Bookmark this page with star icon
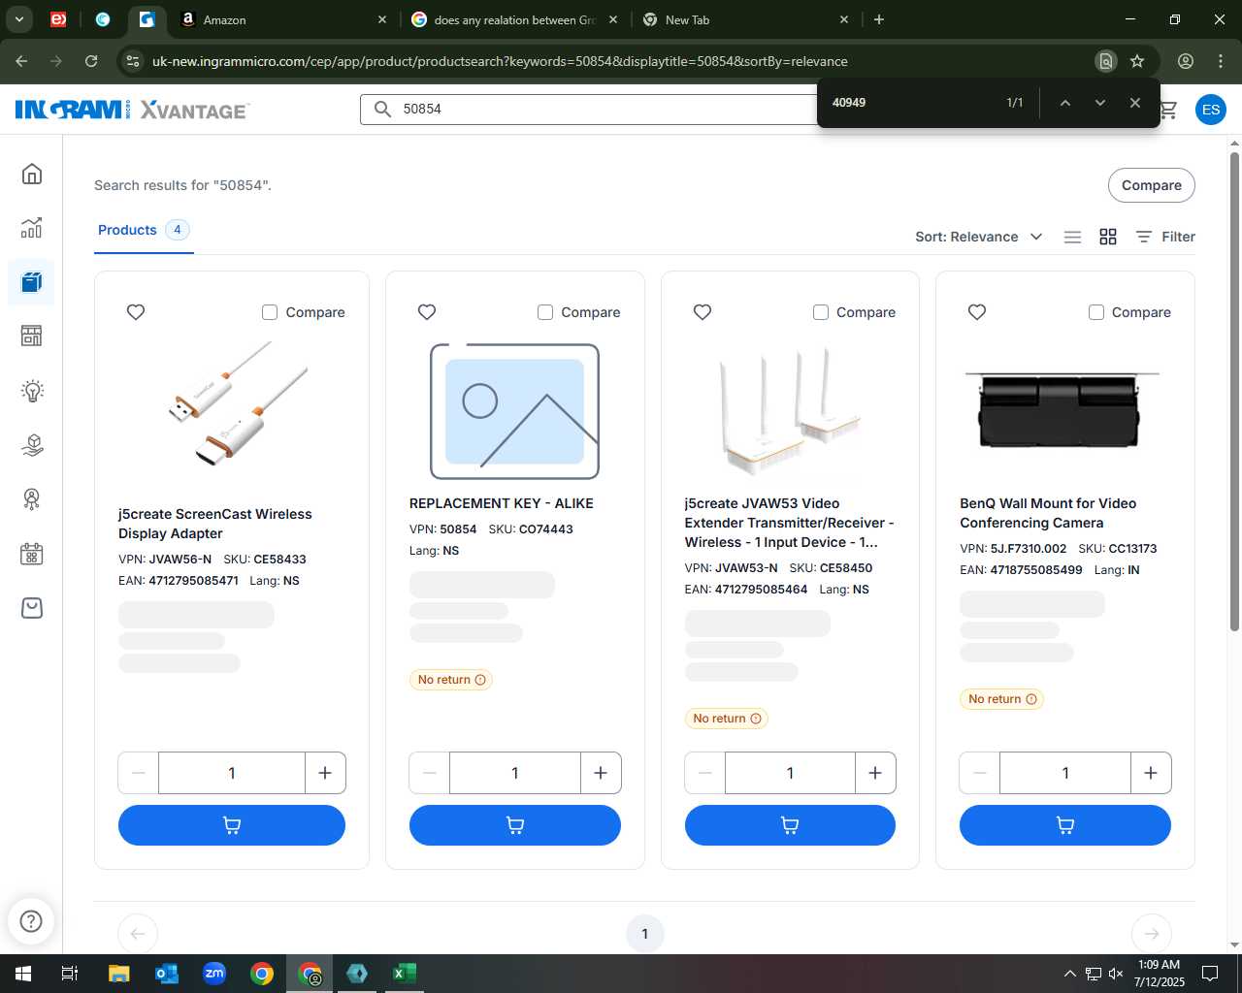This screenshot has height=993, width=1242. [1137, 61]
